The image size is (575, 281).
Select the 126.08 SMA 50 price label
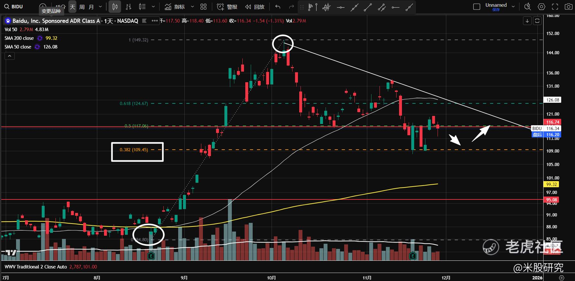[552, 100]
